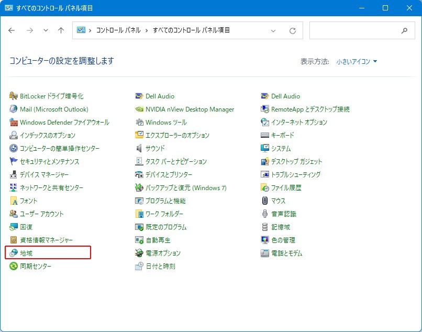Open the BitLocker ドライブ暗号化 icon
This screenshot has width=422, height=332.
pyautogui.click(x=14, y=96)
